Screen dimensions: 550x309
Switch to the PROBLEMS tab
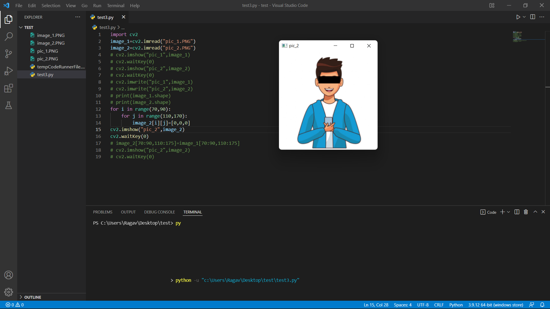(x=103, y=212)
